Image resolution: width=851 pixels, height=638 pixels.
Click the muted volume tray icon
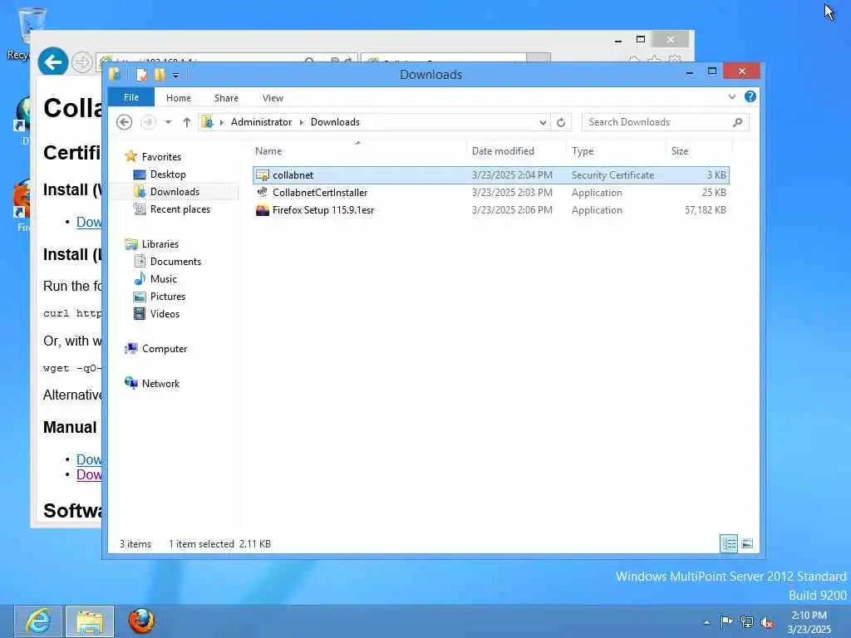pyautogui.click(x=767, y=622)
